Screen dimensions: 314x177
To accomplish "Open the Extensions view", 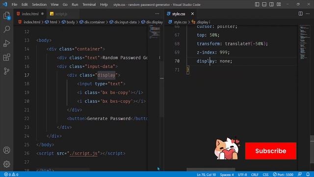I will click(6, 57).
